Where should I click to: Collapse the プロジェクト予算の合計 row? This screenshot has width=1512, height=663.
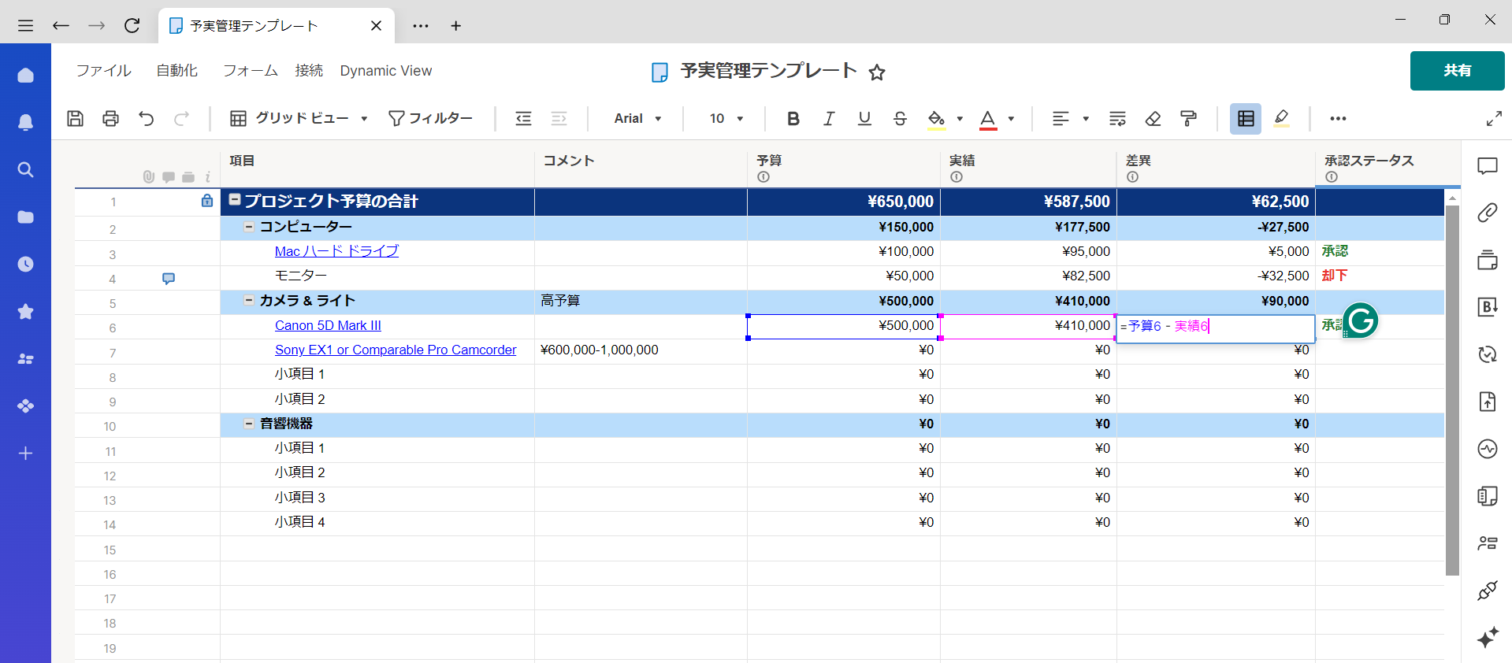pyautogui.click(x=235, y=200)
